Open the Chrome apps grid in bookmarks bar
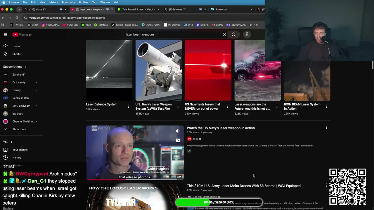Viewport: 374px width, 210px height. click(3, 25)
